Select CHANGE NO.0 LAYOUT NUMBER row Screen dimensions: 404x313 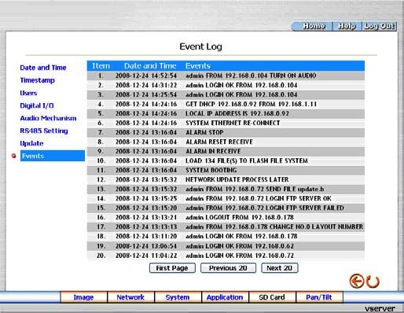coord(226,226)
